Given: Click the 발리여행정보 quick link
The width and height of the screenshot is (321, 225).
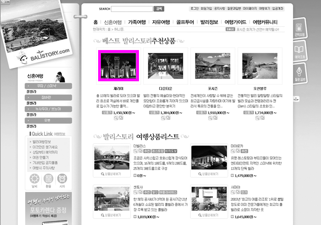Looking at the screenshot, I should pos(41,142).
